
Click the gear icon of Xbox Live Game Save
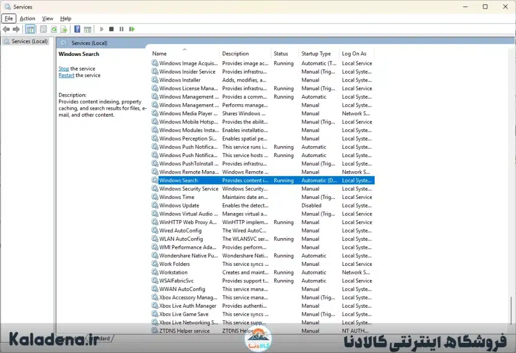coord(155,314)
